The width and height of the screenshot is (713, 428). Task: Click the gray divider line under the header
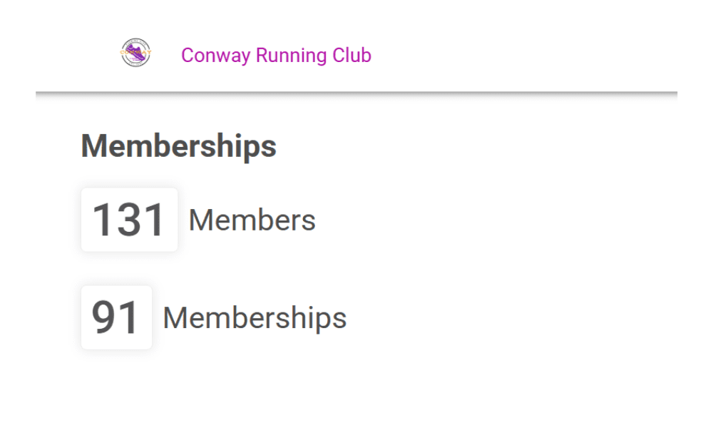pos(356,93)
